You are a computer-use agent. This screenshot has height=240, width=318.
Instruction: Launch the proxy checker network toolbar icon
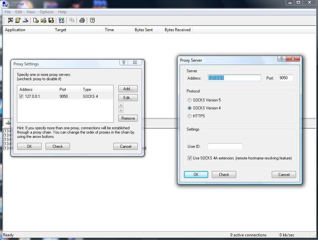(x=62, y=20)
